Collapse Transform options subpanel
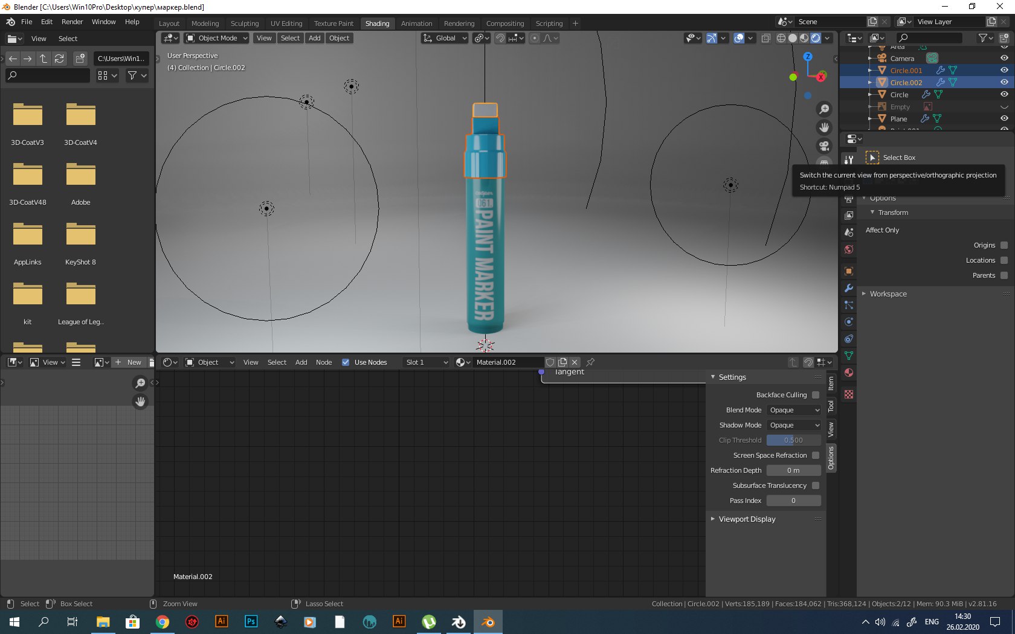 pyautogui.click(x=893, y=213)
